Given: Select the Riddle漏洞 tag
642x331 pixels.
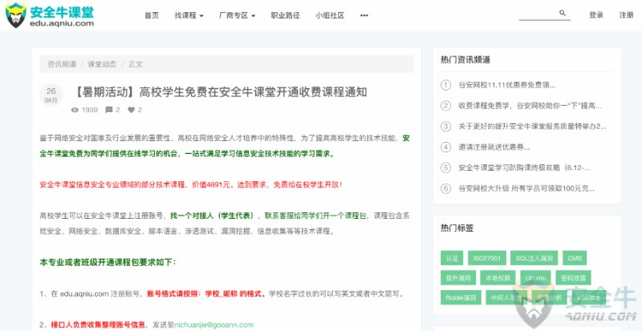Looking at the screenshot, I should [461, 298].
